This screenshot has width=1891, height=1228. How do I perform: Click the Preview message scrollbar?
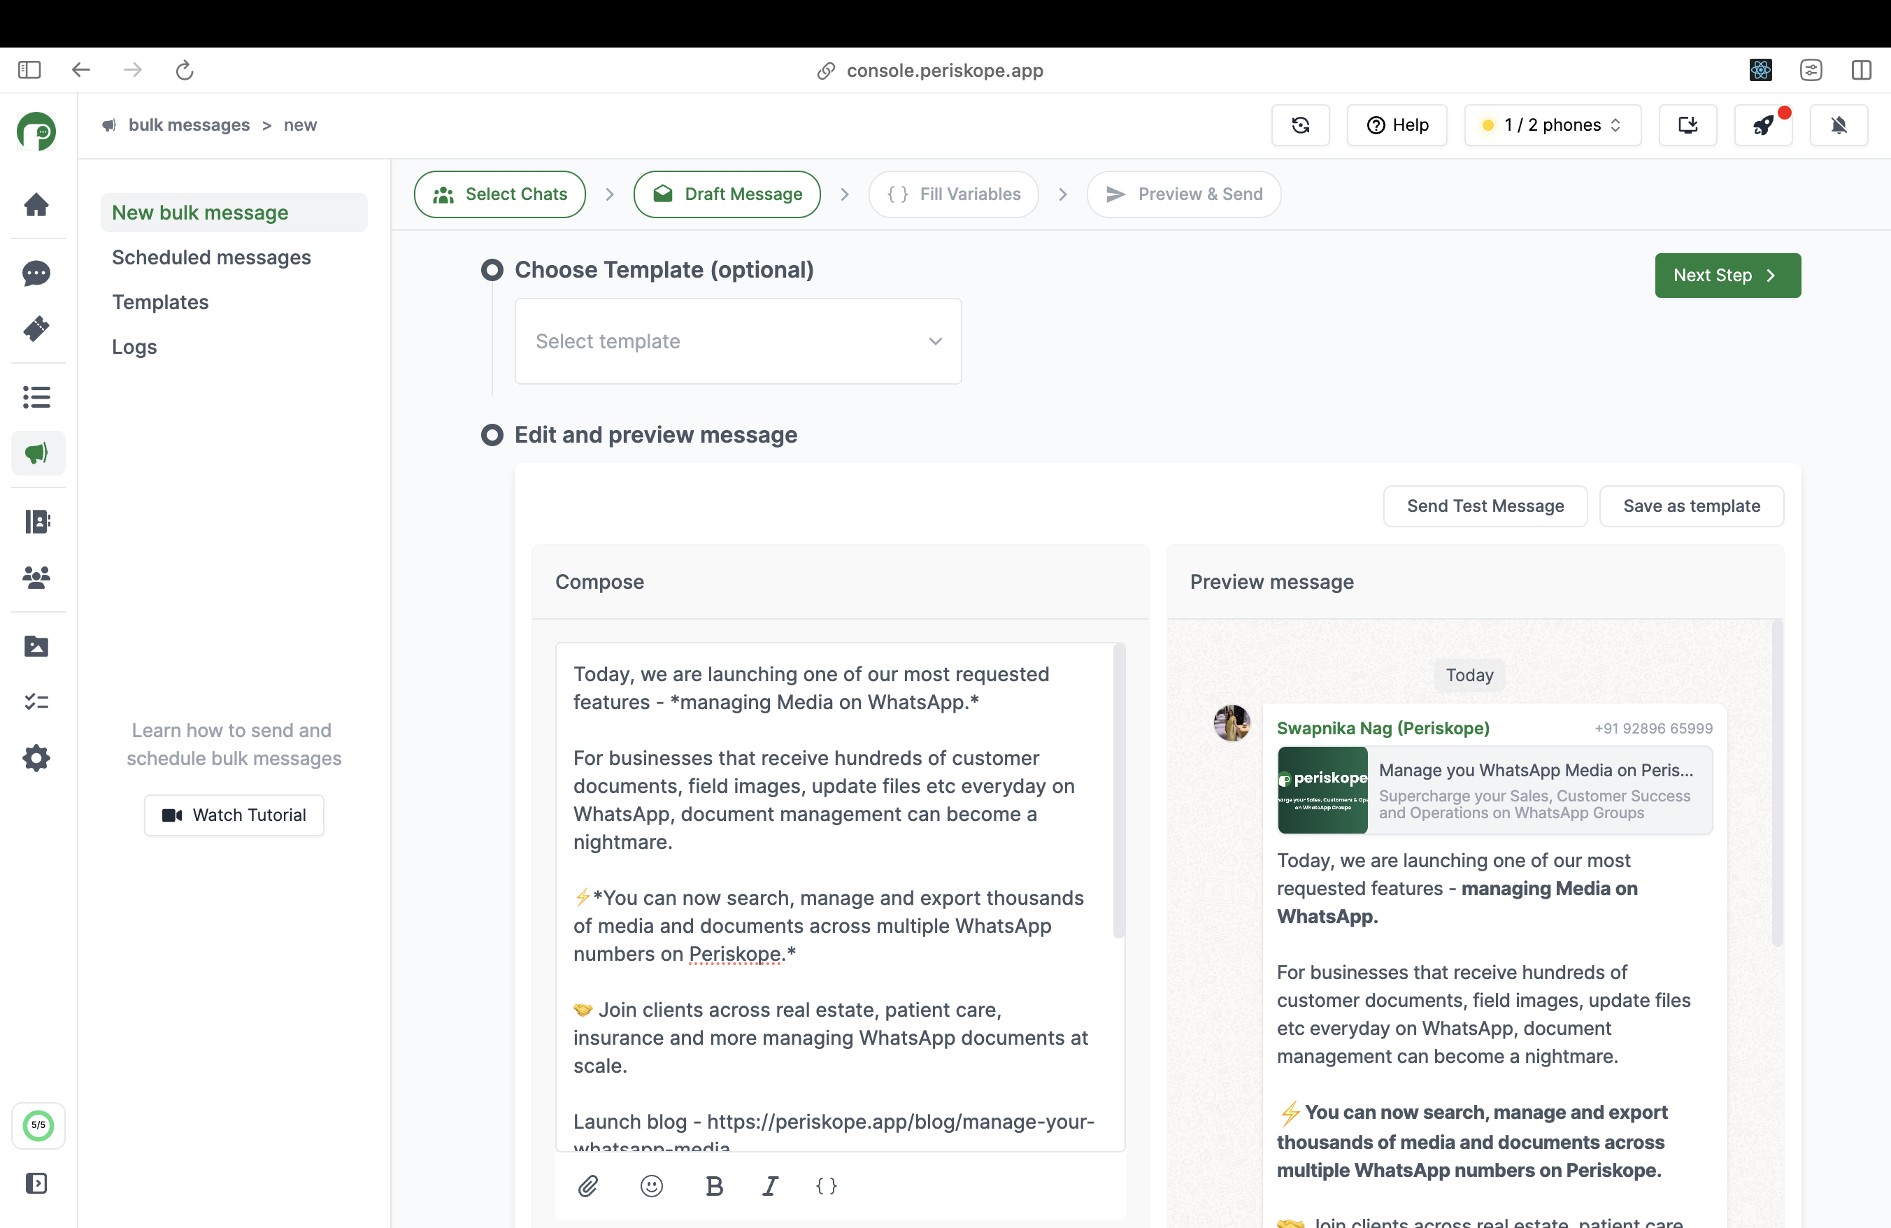pos(1776,783)
